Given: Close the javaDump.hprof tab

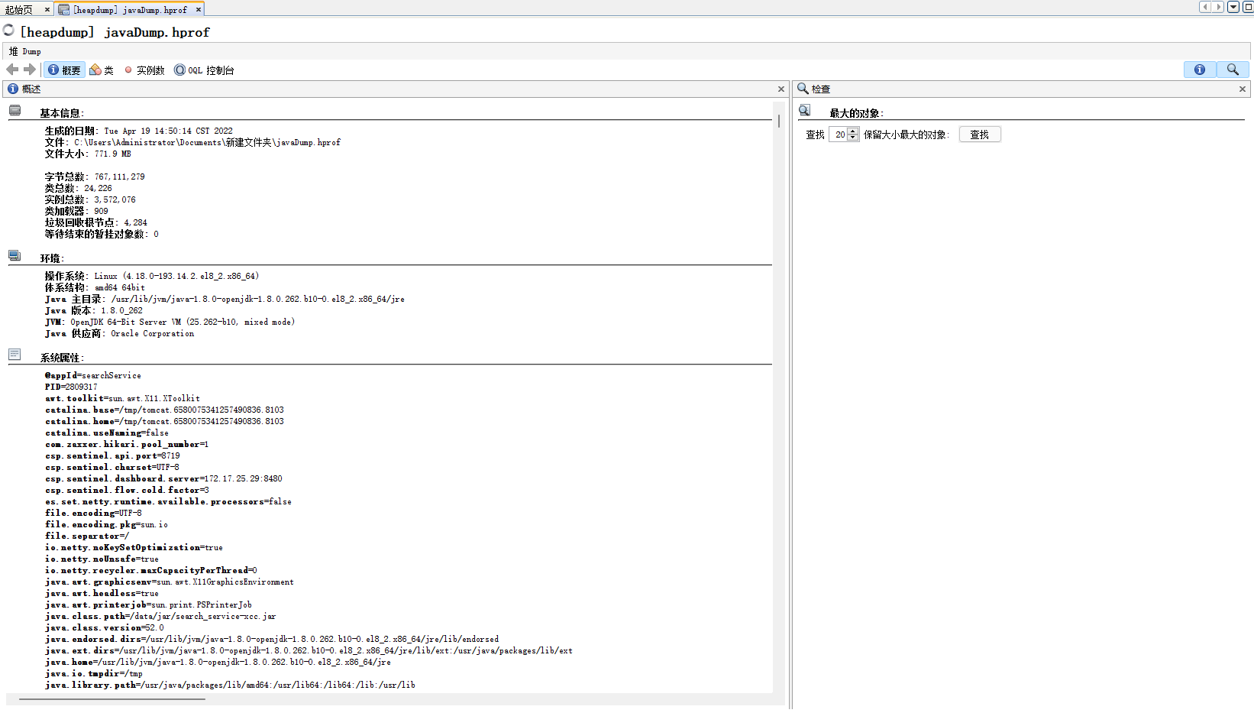Looking at the screenshot, I should click(199, 9).
